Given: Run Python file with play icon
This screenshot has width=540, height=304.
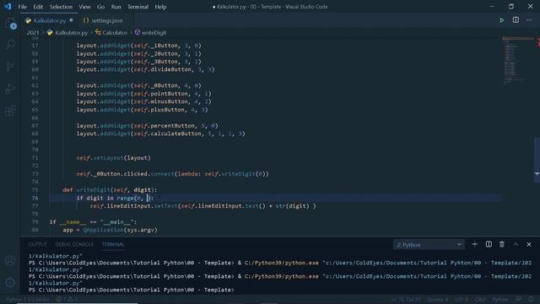Looking at the screenshot, I should click(x=502, y=20).
